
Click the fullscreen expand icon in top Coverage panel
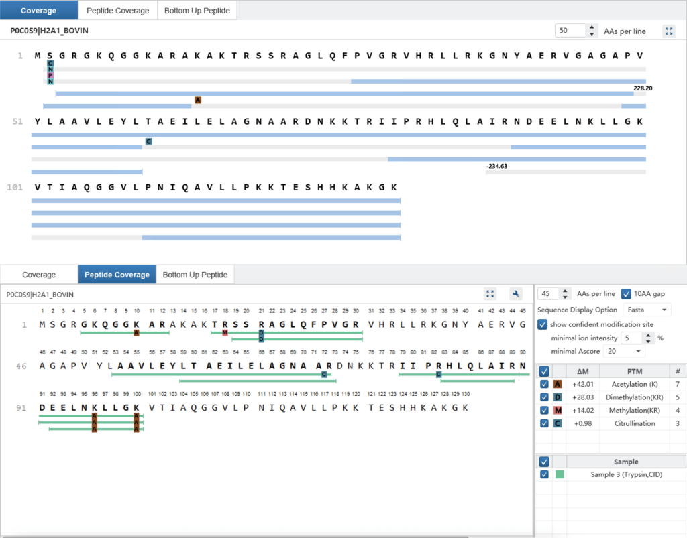pyautogui.click(x=668, y=31)
